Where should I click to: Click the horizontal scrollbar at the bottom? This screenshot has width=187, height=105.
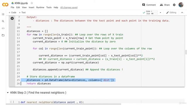click(63, 104)
